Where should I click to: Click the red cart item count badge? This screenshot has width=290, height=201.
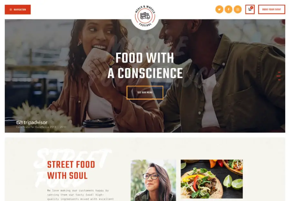pyautogui.click(x=252, y=8)
